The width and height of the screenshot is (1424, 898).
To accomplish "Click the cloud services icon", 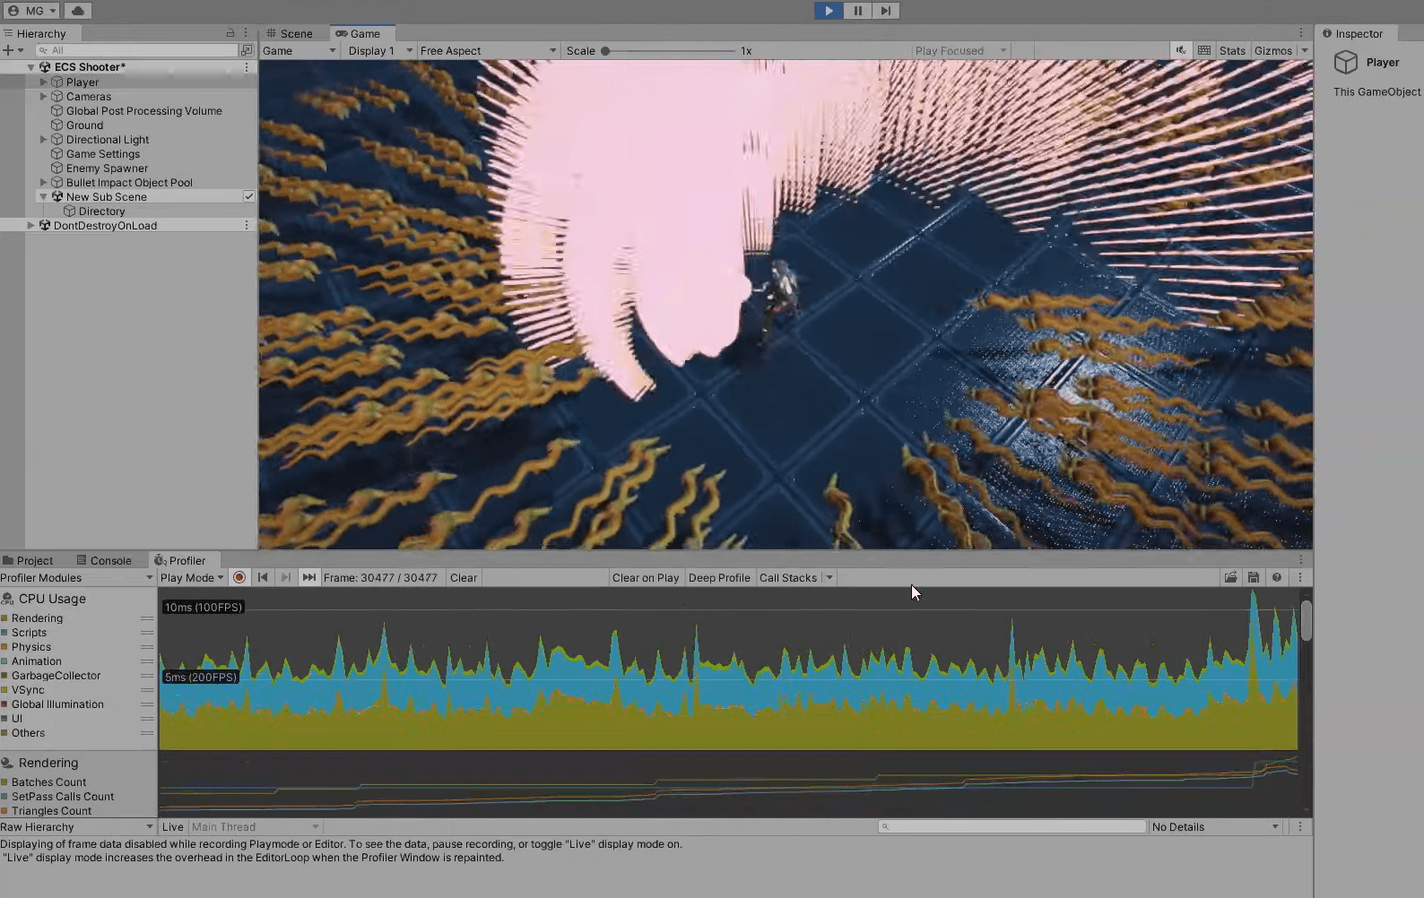I will click(x=78, y=11).
